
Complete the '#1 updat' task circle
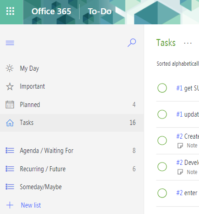point(162,114)
